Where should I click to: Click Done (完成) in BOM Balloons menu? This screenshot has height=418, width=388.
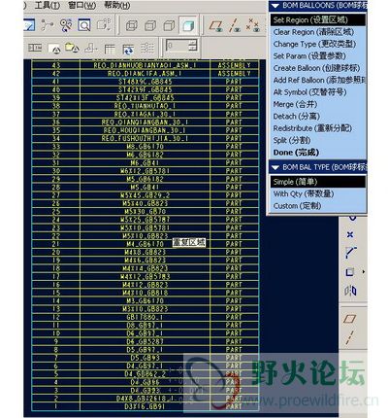pyautogui.click(x=296, y=153)
